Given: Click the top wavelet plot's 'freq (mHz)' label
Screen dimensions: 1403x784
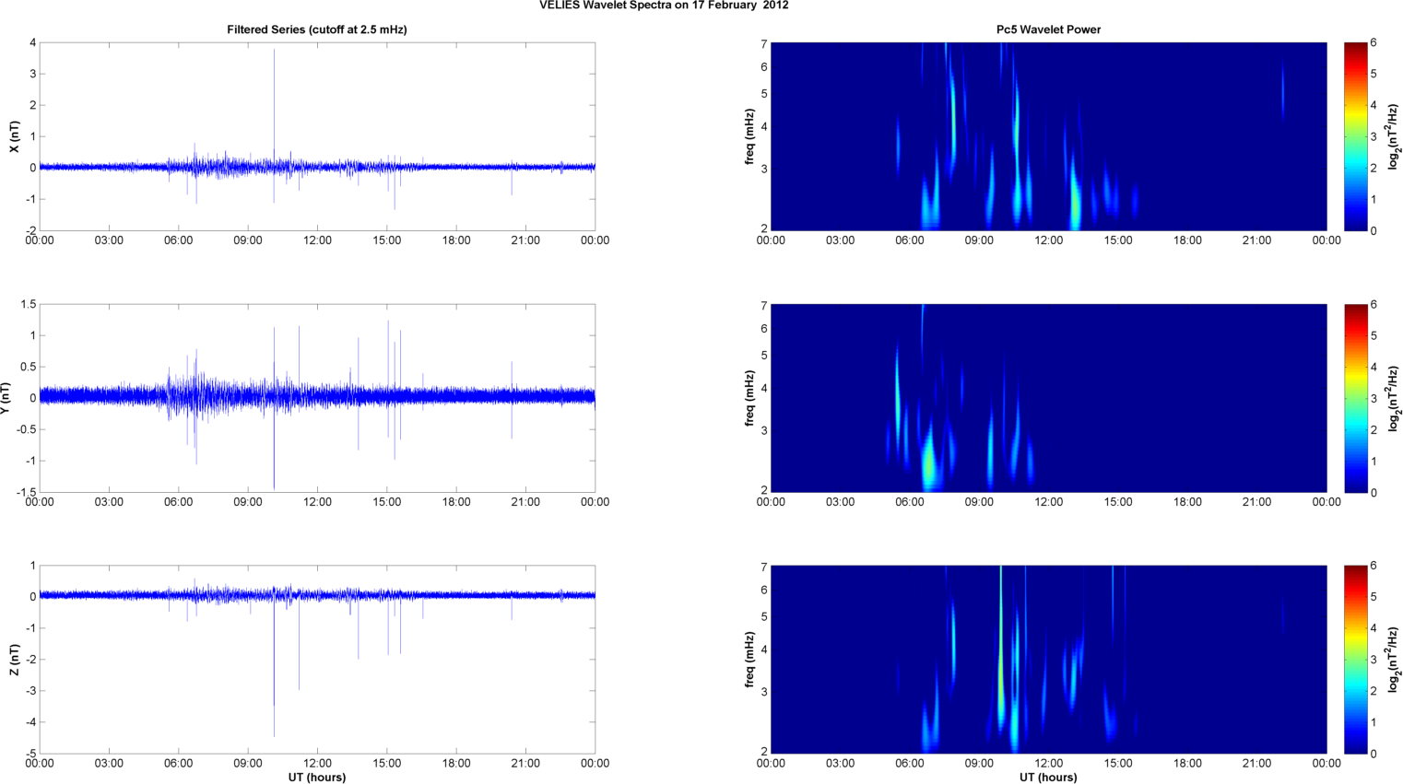Looking at the screenshot, I should click(x=749, y=136).
